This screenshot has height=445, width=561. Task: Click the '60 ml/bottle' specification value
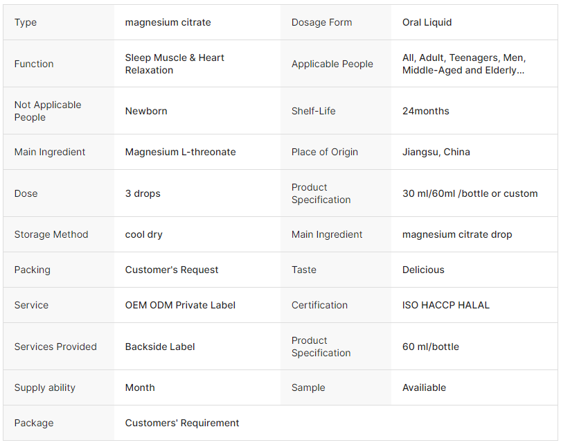(x=430, y=347)
